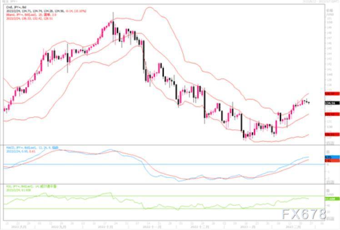Click the green RSI value tag
Viewport: 340px width, 230px height.
pyautogui.click(x=332, y=199)
